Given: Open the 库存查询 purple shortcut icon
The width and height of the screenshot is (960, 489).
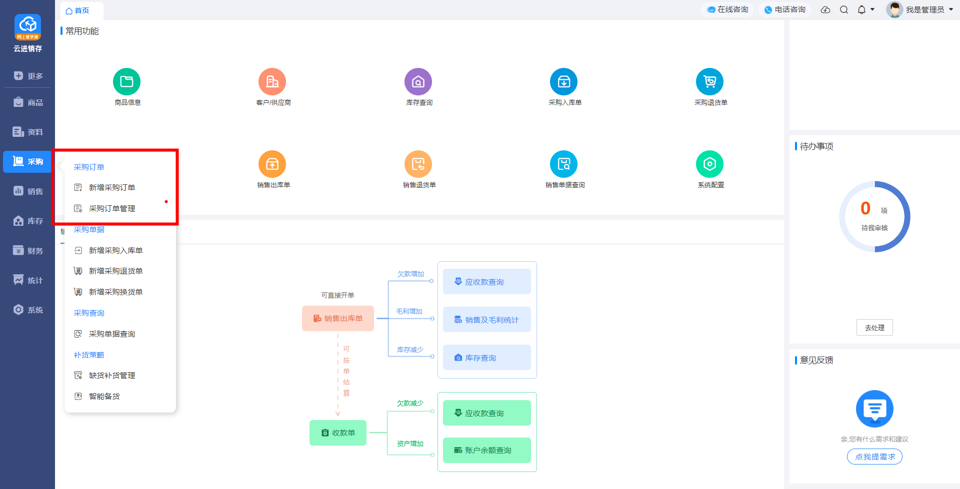Looking at the screenshot, I should coord(418,81).
